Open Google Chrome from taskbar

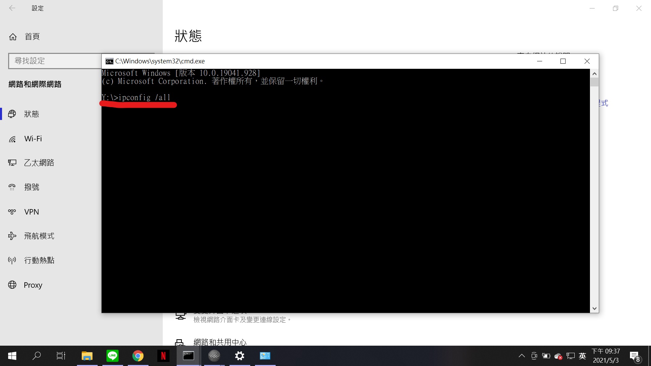tap(138, 356)
